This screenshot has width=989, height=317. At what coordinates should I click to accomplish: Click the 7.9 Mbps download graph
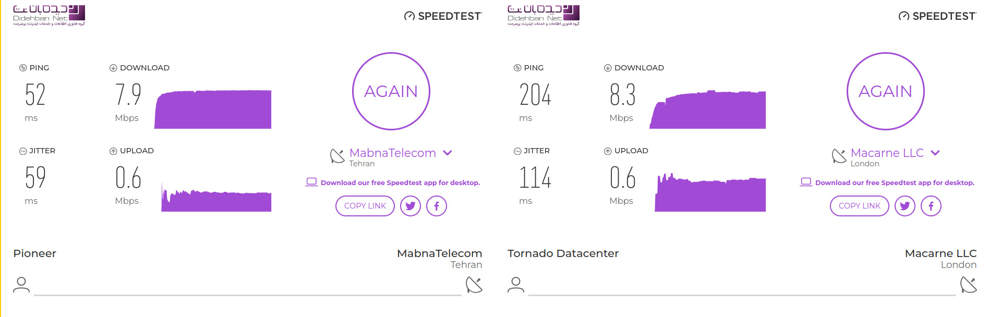click(x=213, y=109)
